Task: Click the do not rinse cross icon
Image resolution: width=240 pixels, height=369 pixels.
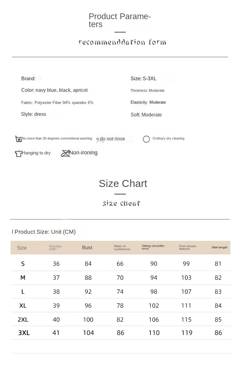Action: tap(98, 139)
